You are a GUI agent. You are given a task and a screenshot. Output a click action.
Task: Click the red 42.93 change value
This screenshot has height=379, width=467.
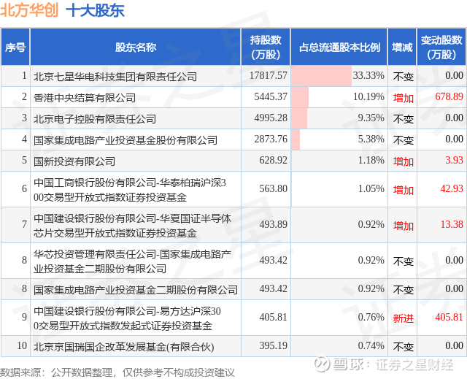click(x=452, y=188)
